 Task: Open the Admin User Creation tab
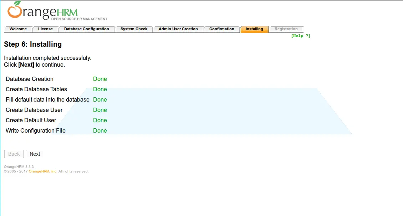178,29
